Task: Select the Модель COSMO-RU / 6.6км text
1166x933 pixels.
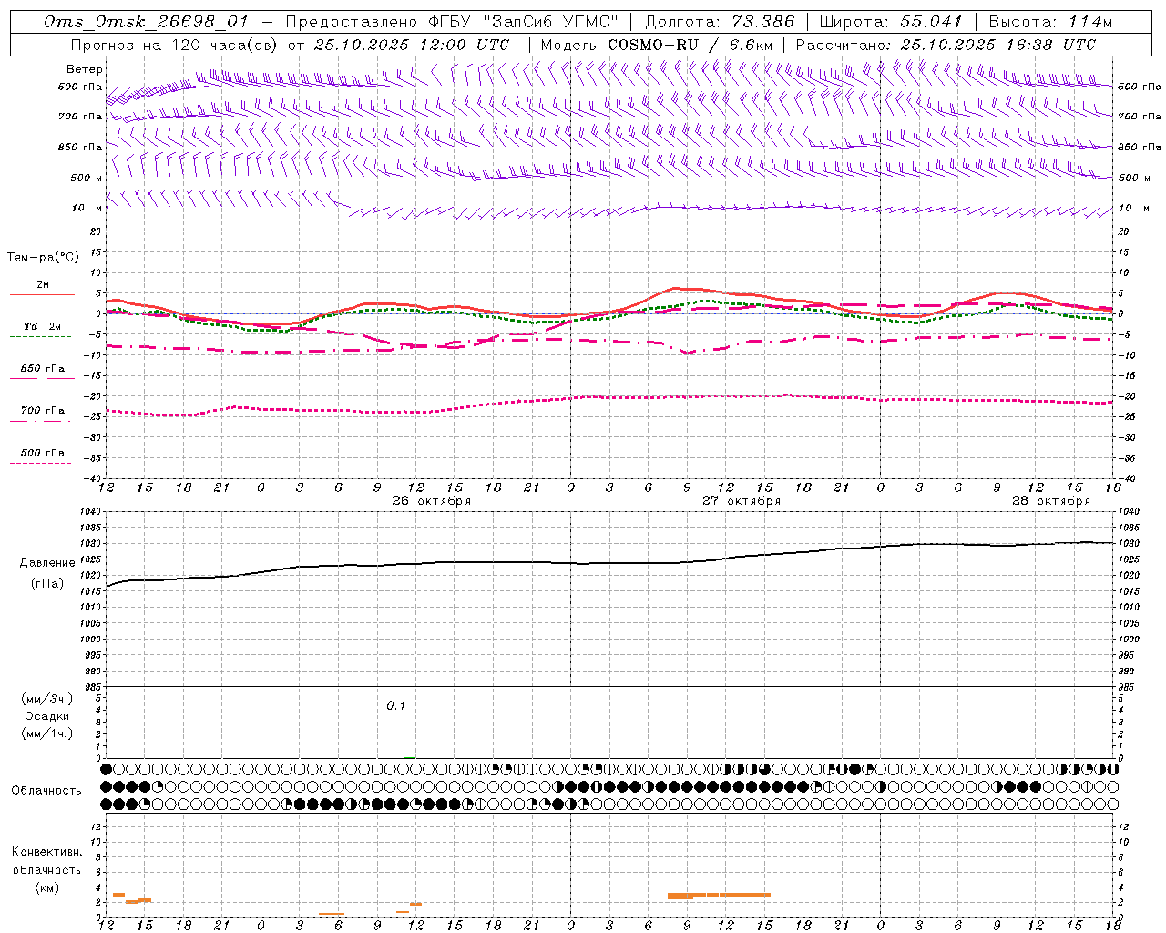Action: tap(657, 45)
